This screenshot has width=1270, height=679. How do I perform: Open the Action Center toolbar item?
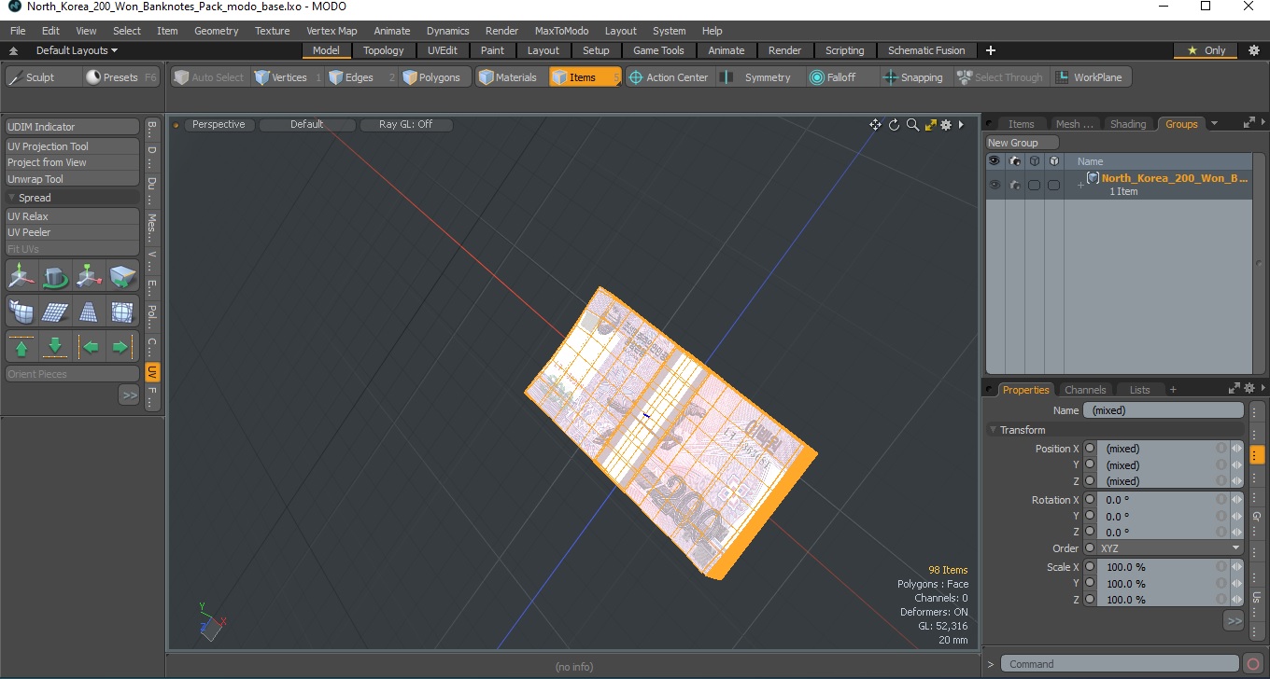point(669,77)
